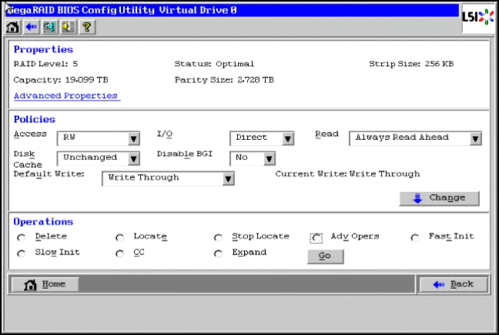Screen dimensions: 499x335
Task: Click the Home button in bottom bar
Action: point(45,284)
